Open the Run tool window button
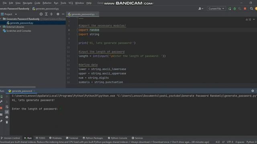 [x=28, y=138]
